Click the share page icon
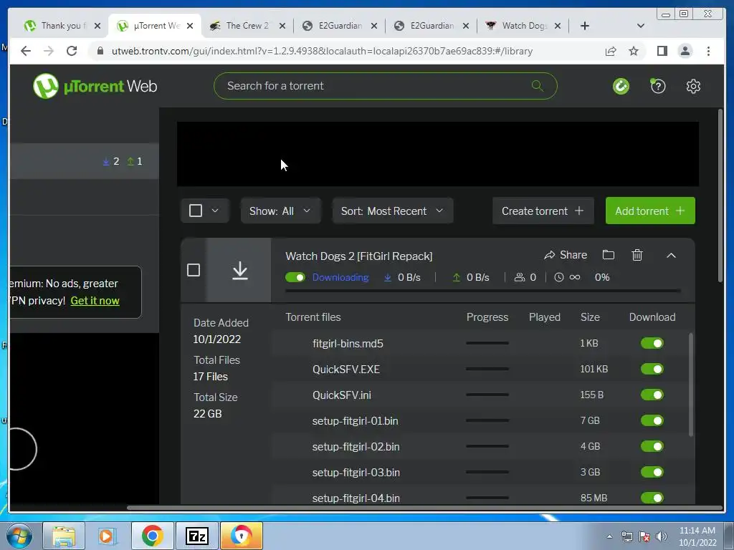 [611, 51]
